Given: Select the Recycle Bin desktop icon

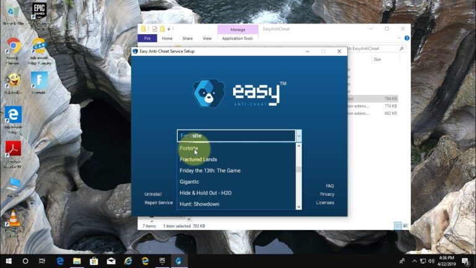Looking at the screenshot, I should click(13, 15).
